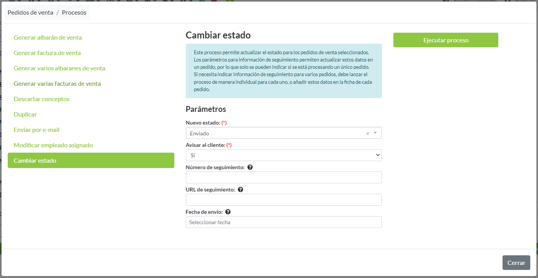
Task: Click help icon beside URL de seguimiento
Action: click(x=241, y=190)
